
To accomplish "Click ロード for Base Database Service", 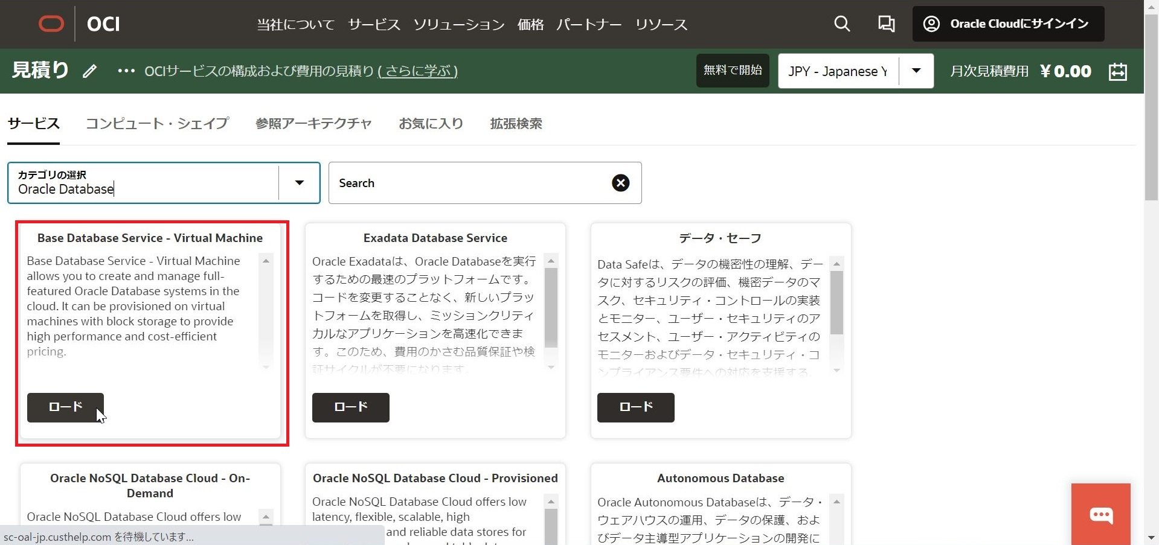I will (x=65, y=407).
